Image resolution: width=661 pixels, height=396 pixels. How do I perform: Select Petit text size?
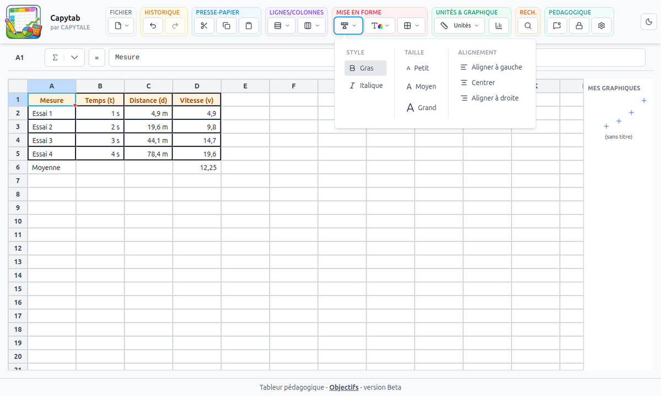(x=417, y=68)
